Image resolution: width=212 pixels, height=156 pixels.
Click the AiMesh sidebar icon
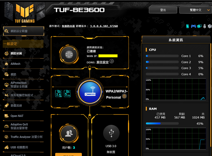[x=6, y=64]
